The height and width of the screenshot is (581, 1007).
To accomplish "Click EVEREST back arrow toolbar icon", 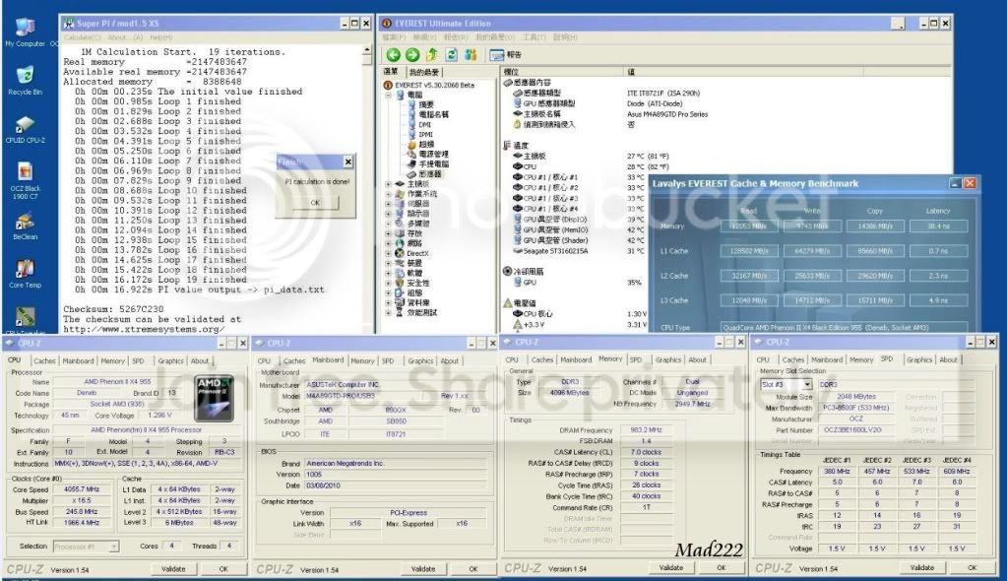I will point(393,54).
